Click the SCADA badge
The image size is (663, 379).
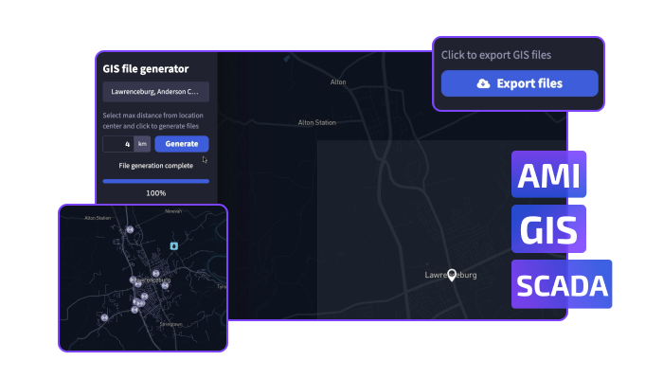coord(562,284)
